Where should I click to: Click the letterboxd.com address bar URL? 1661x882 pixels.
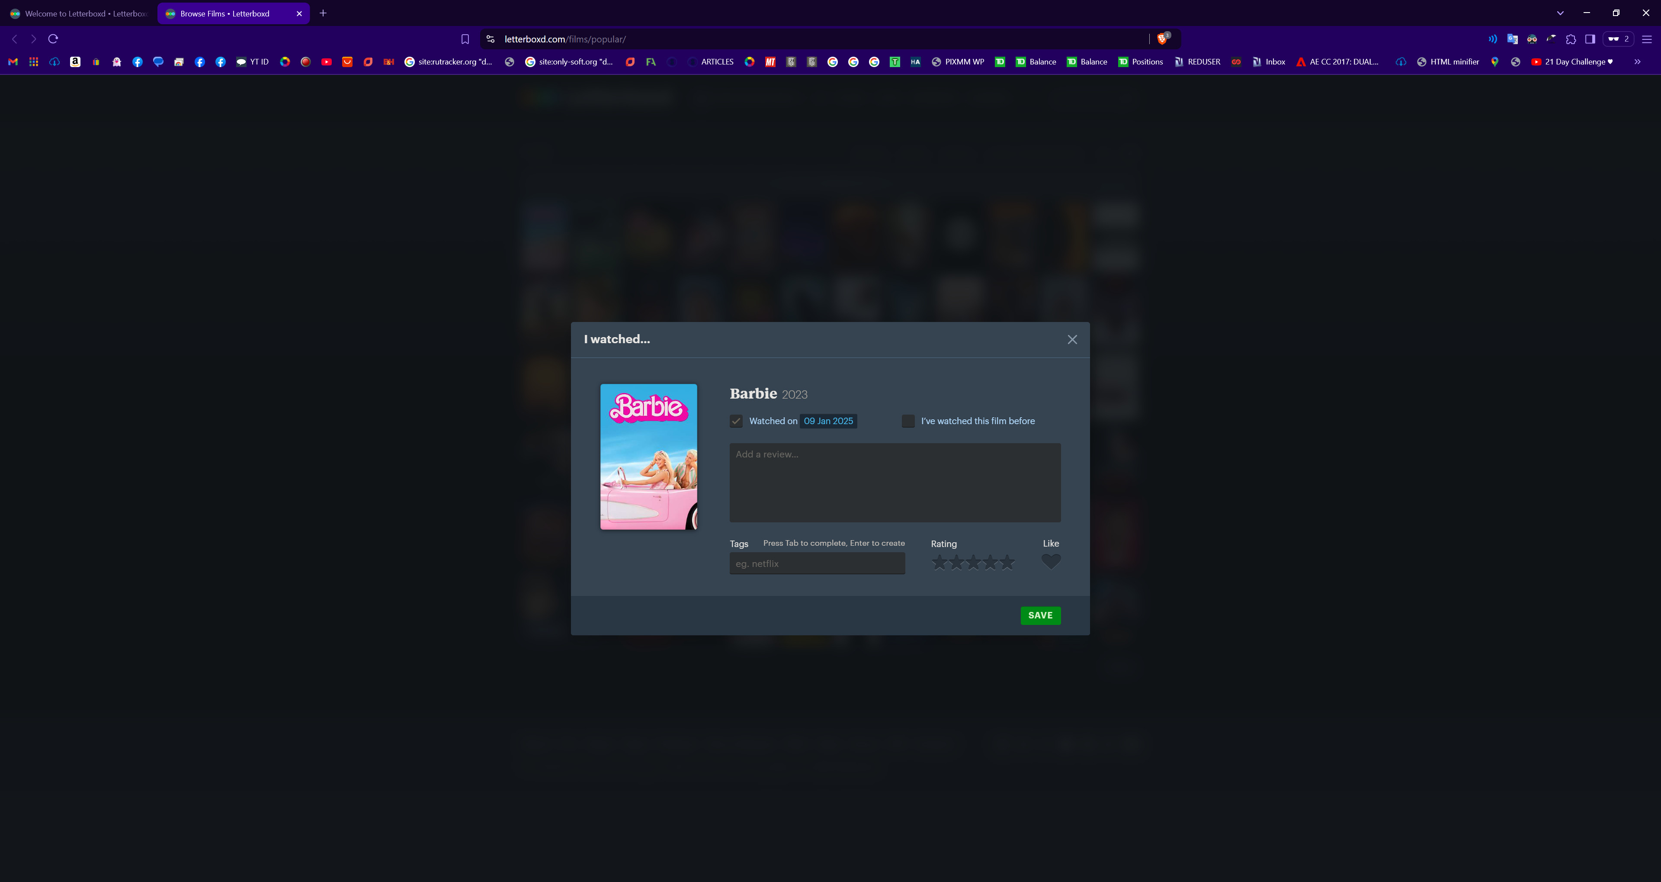[565, 39]
